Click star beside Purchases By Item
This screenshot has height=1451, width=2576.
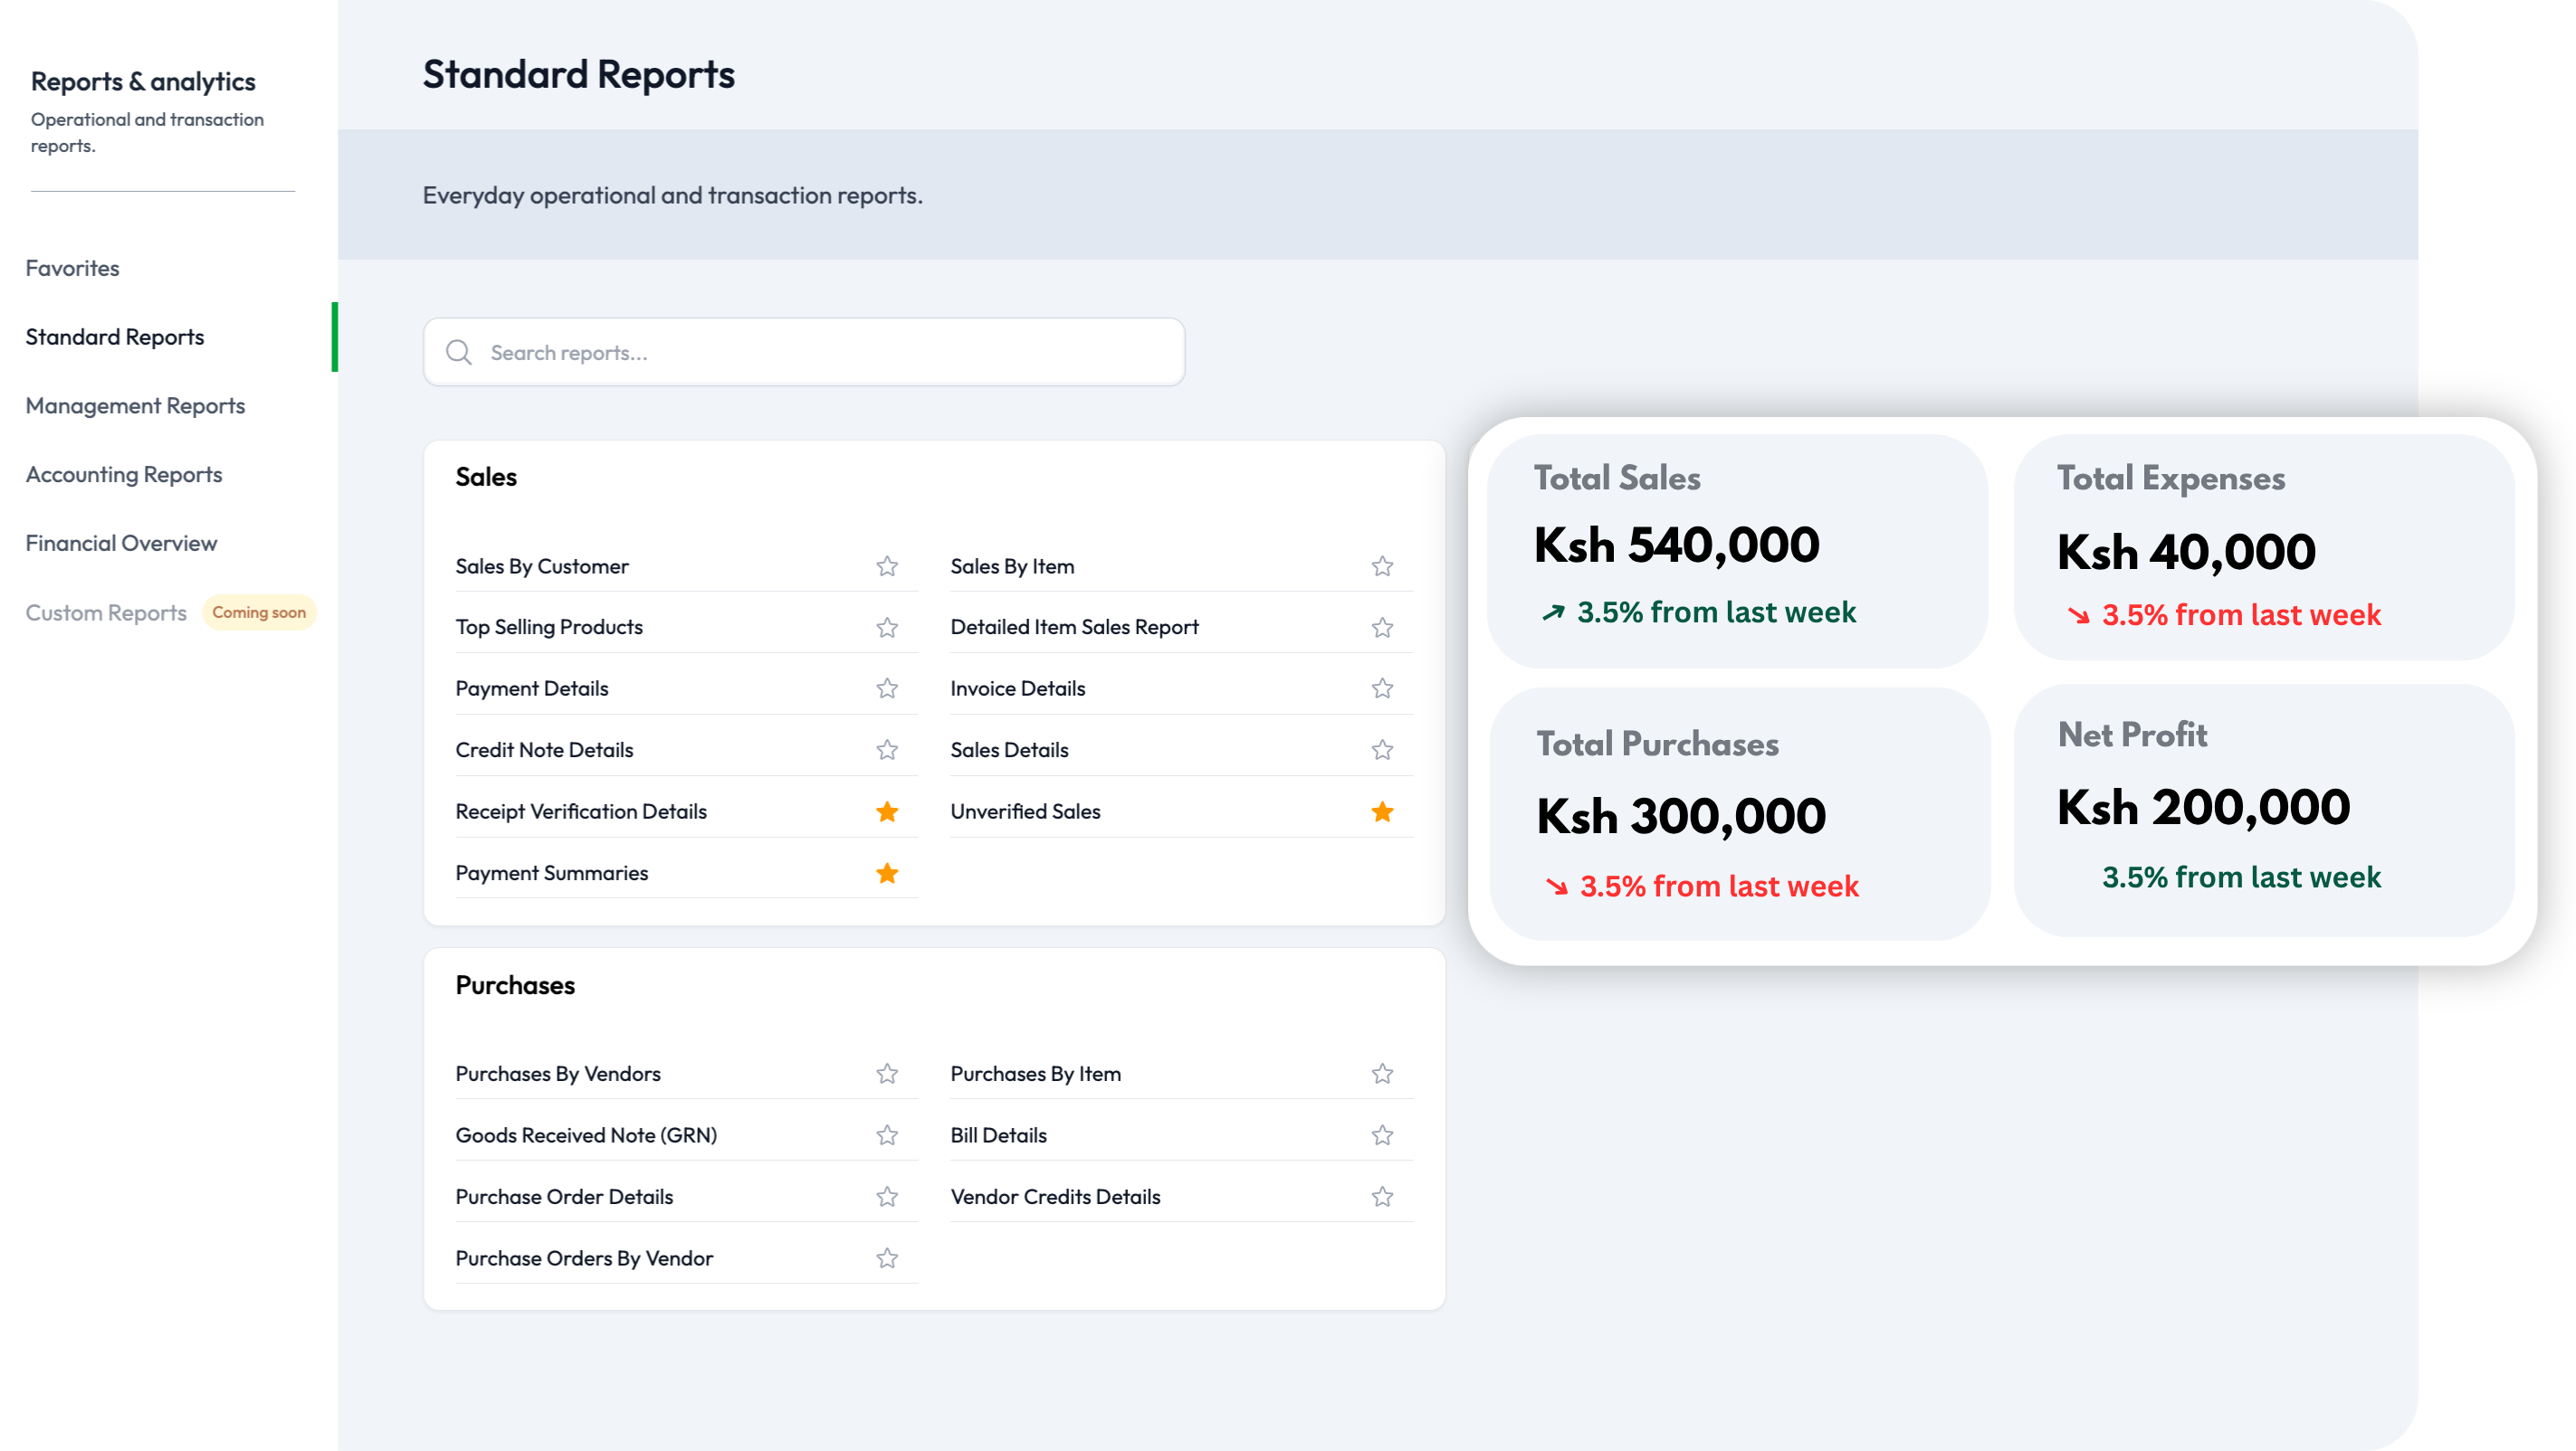click(x=1382, y=1075)
